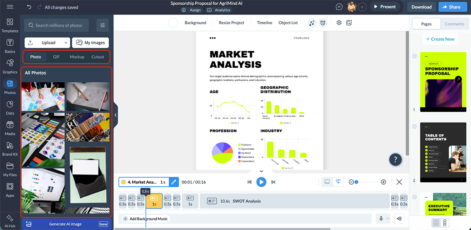Mute audio with the speaker icon

point(399,218)
